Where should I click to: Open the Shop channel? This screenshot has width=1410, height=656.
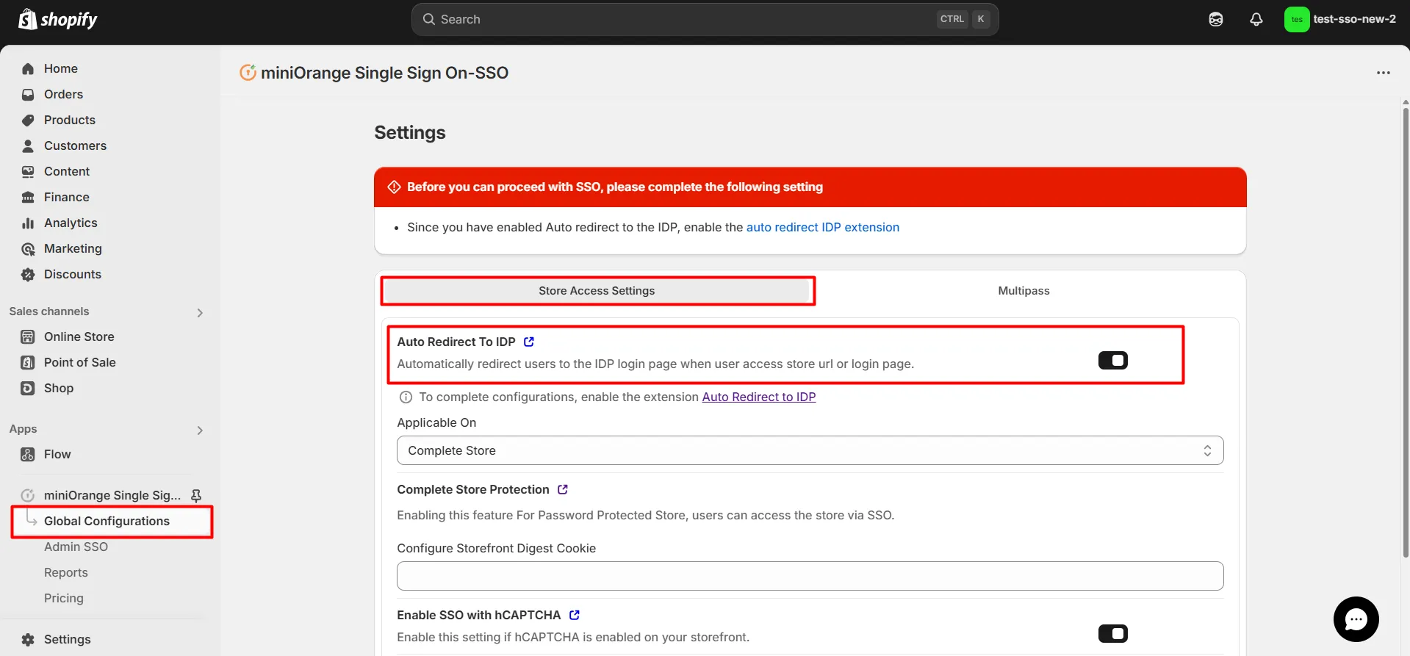click(59, 388)
